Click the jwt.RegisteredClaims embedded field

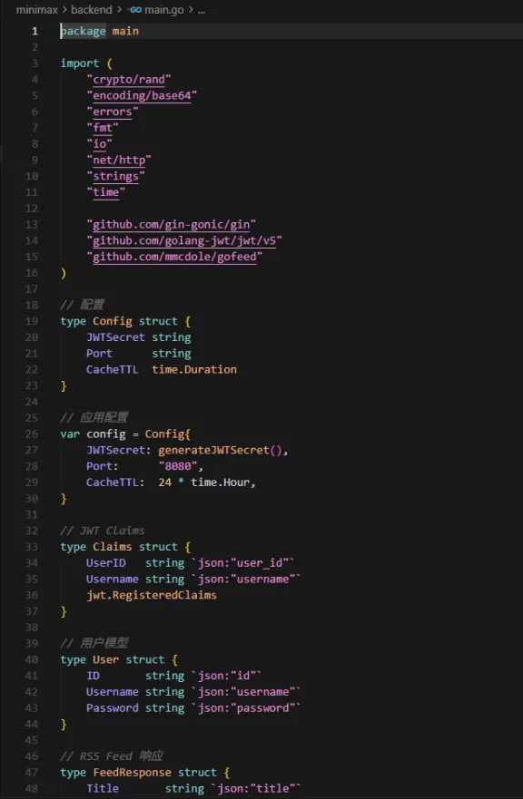click(152, 595)
